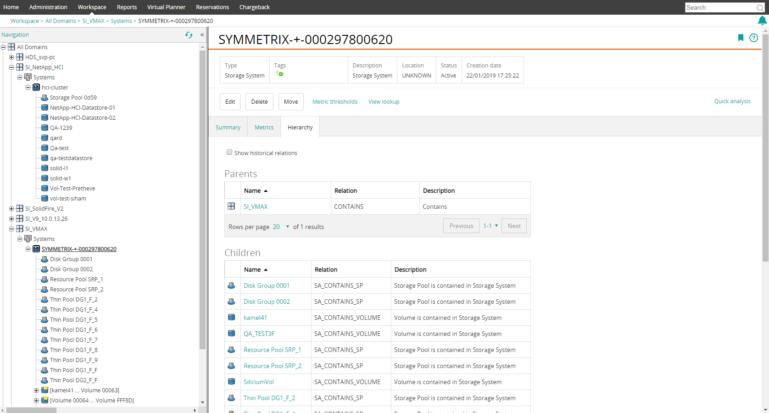This screenshot has height=413, width=769.
Task: Open the Administration menu
Action: pyautogui.click(x=48, y=7)
